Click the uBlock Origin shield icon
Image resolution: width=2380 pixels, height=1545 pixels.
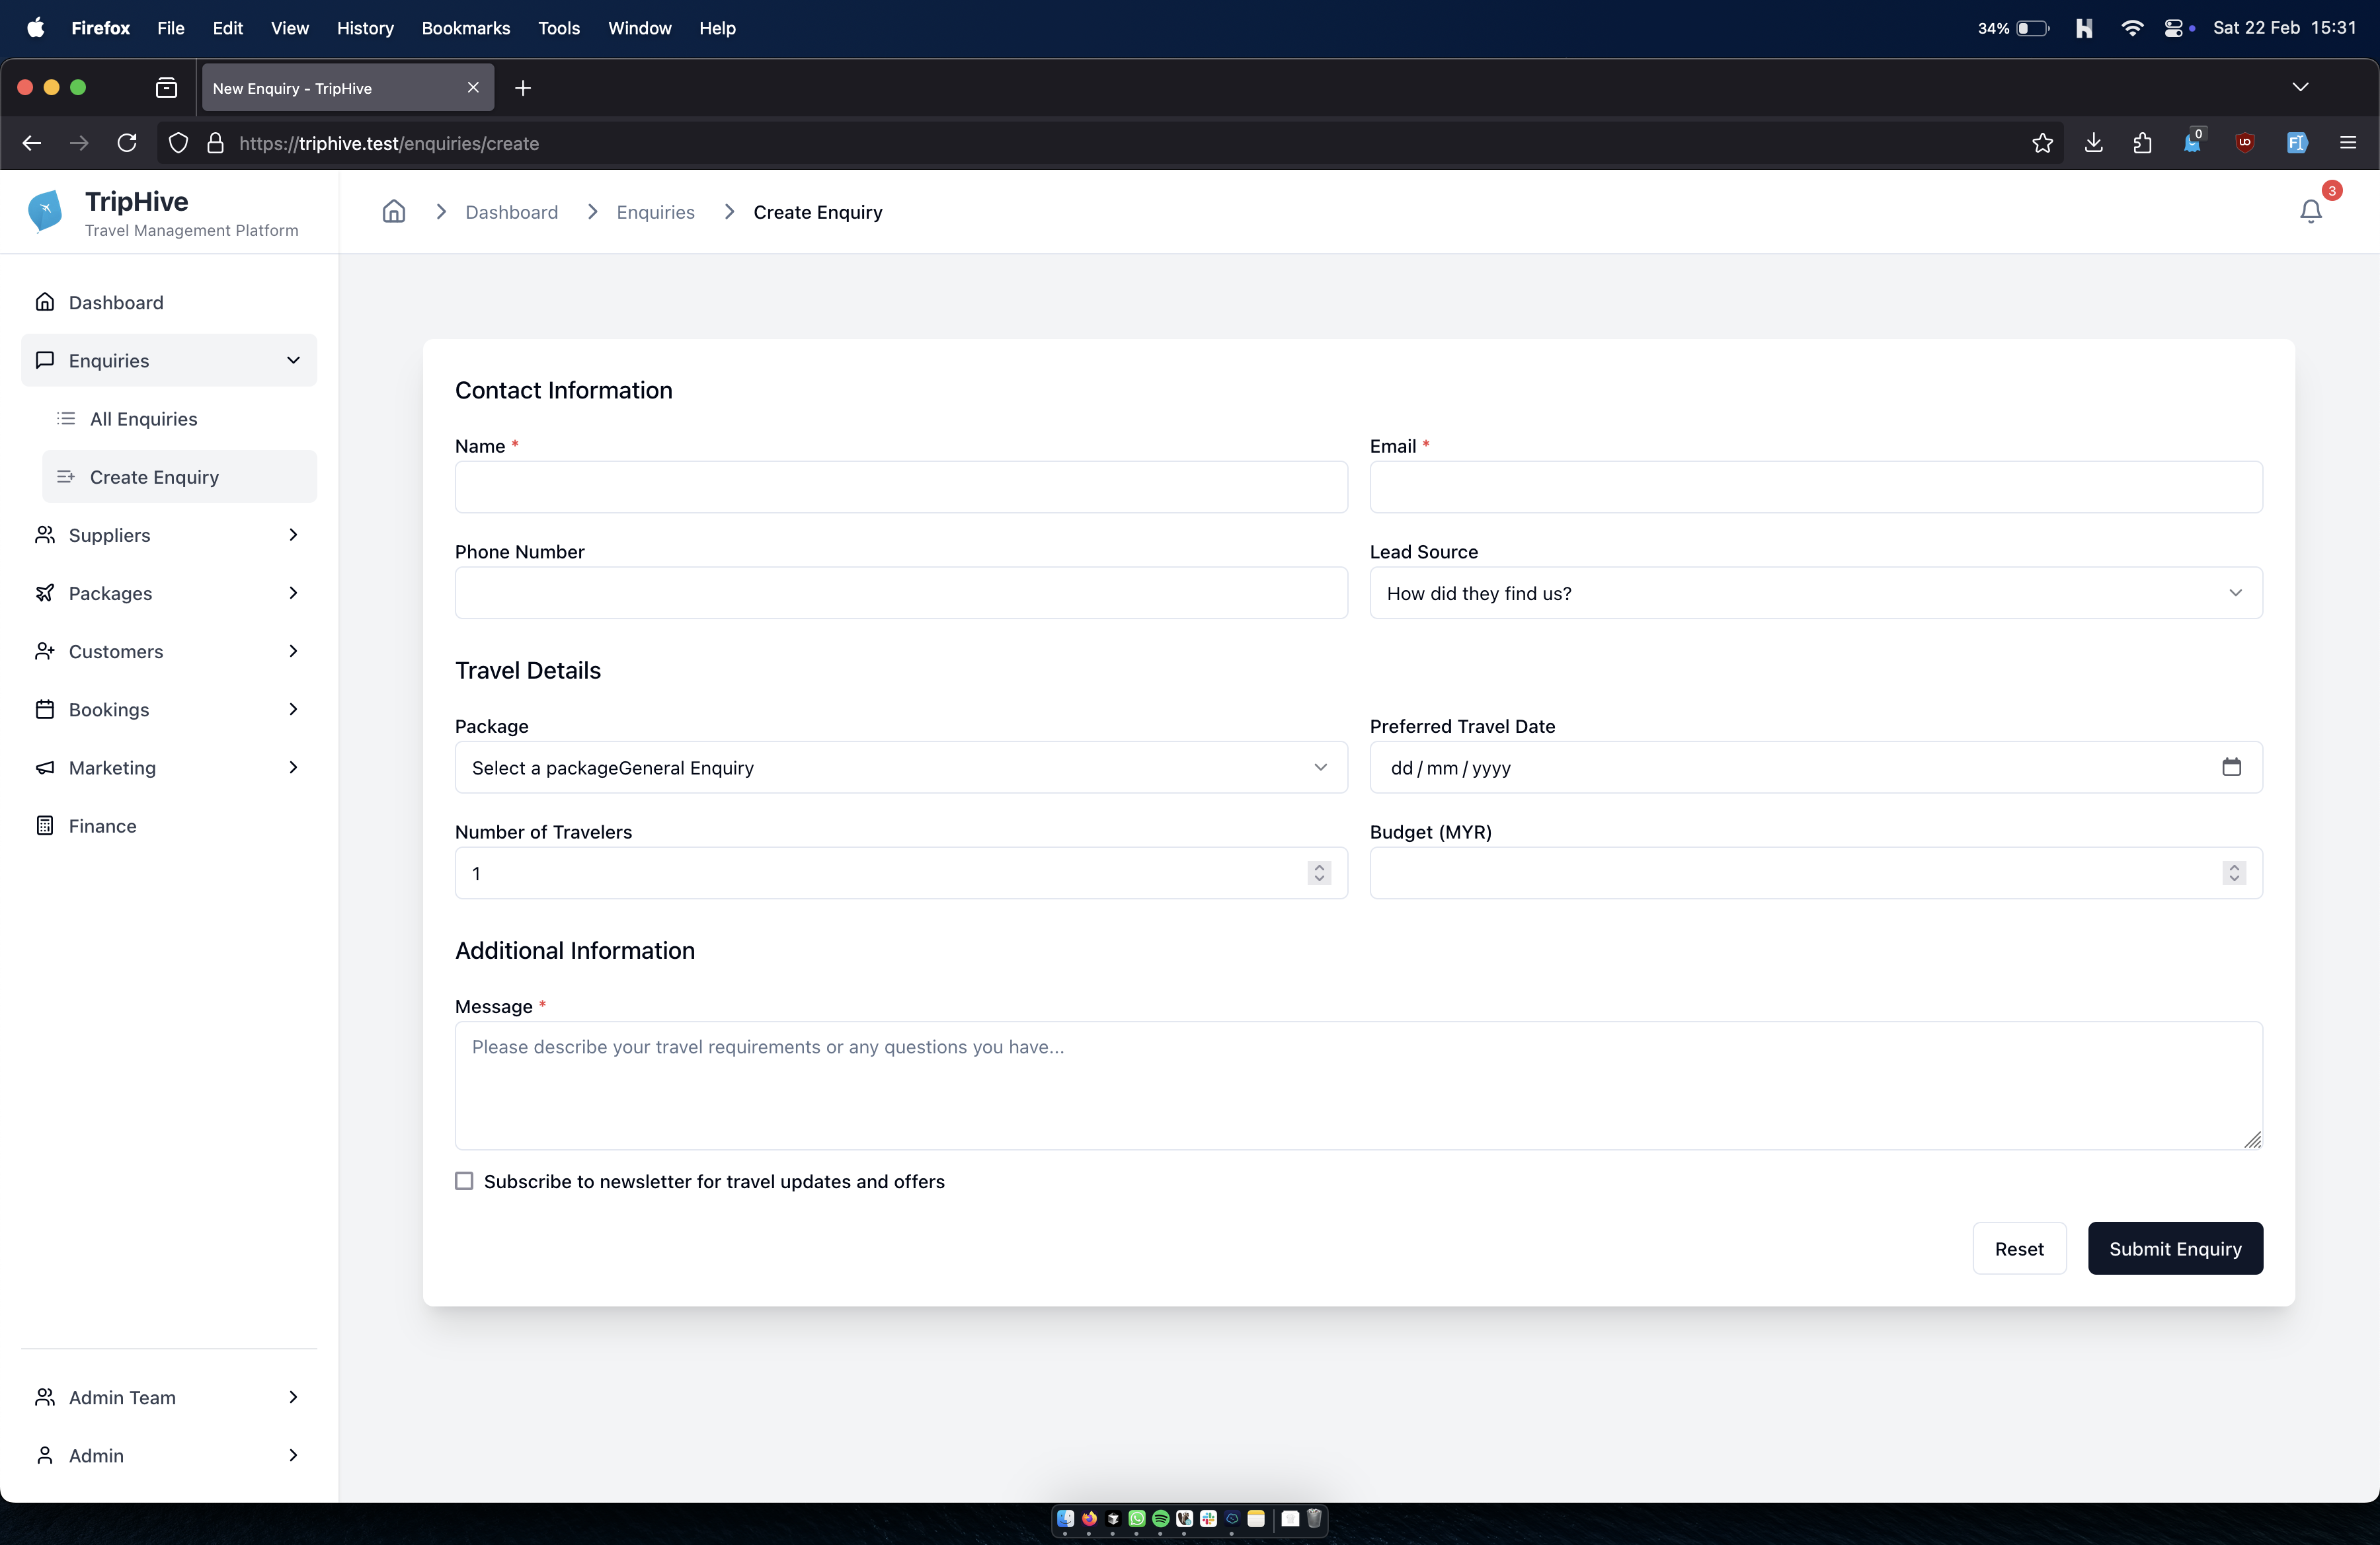(x=2244, y=143)
